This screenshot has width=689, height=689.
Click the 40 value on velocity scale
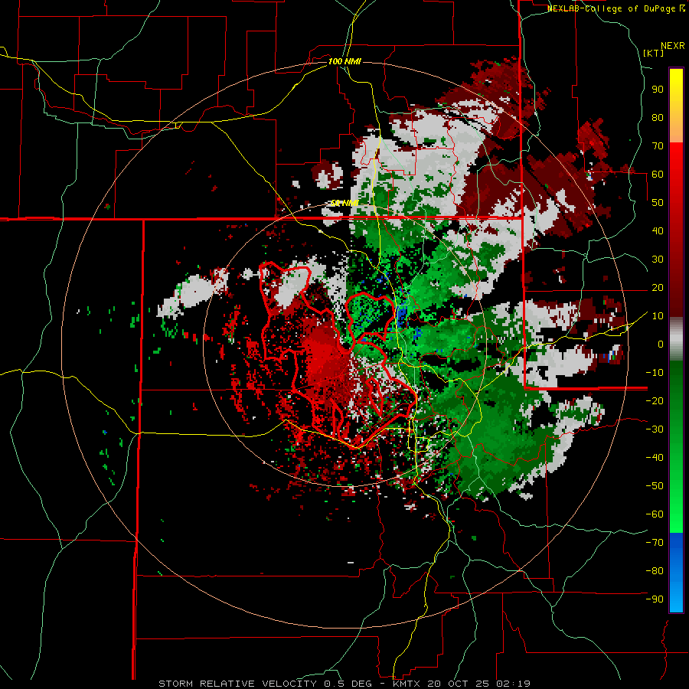tap(658, 230)
